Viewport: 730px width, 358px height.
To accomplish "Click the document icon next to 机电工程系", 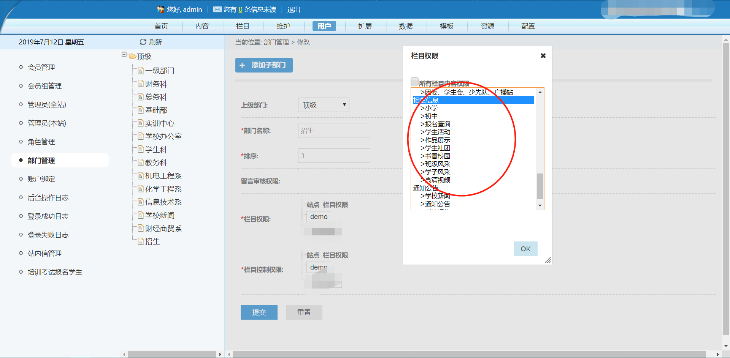I will 141,175.
